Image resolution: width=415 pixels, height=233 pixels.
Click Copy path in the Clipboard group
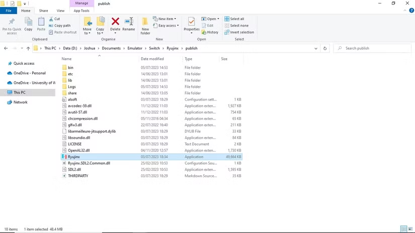[x=59, y=26]
